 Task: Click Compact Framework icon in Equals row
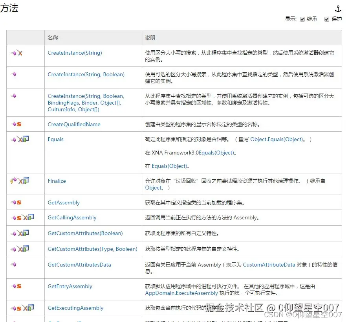point(26,139)
